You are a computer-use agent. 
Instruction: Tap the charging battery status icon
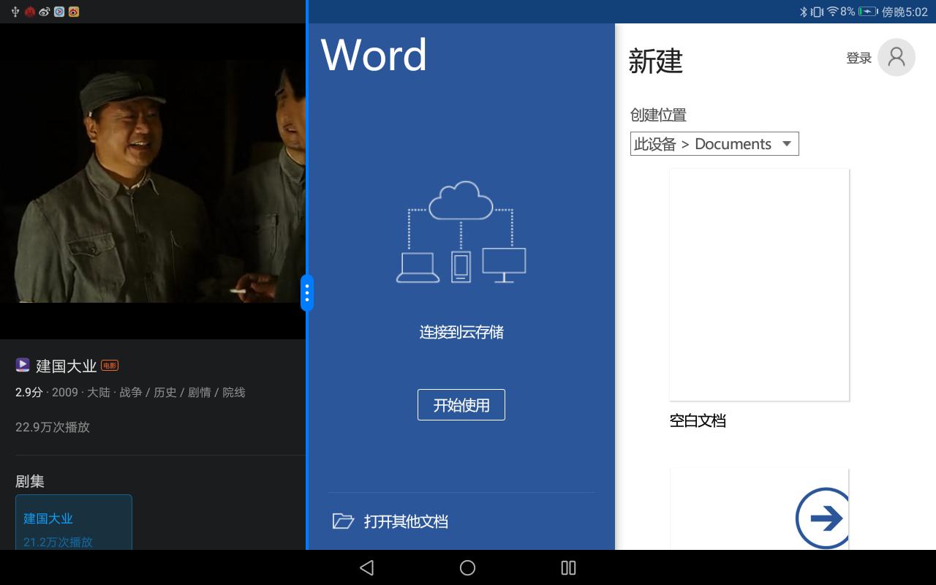[868, 12]
